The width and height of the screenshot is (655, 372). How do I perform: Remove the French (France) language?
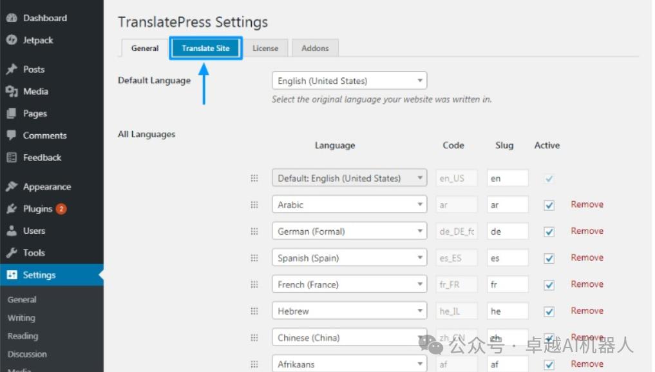587,284
